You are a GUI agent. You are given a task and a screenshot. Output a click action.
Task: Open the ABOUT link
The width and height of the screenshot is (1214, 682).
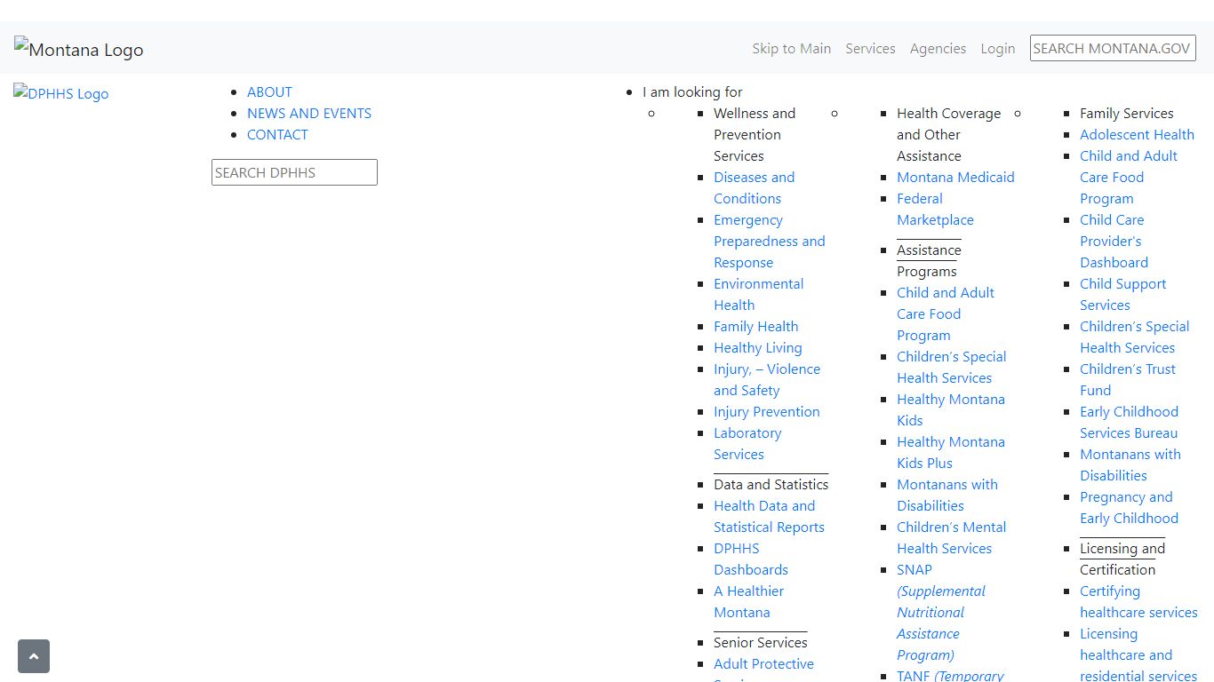[x=269, y=91]
